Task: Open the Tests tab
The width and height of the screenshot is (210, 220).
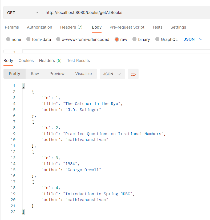Action: 157,27
